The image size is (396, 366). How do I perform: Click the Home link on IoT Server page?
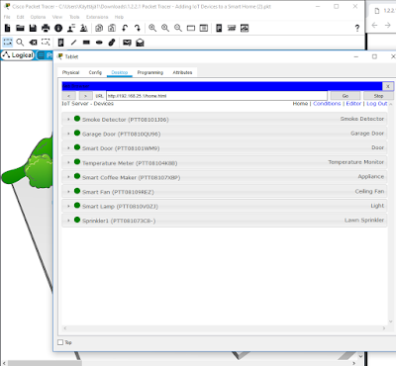[x=300, y=104]
